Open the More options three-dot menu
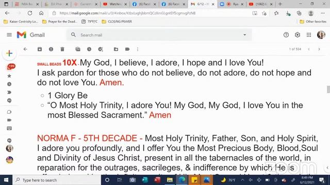Viewport: 330px width, 185px height. (138, 49)
